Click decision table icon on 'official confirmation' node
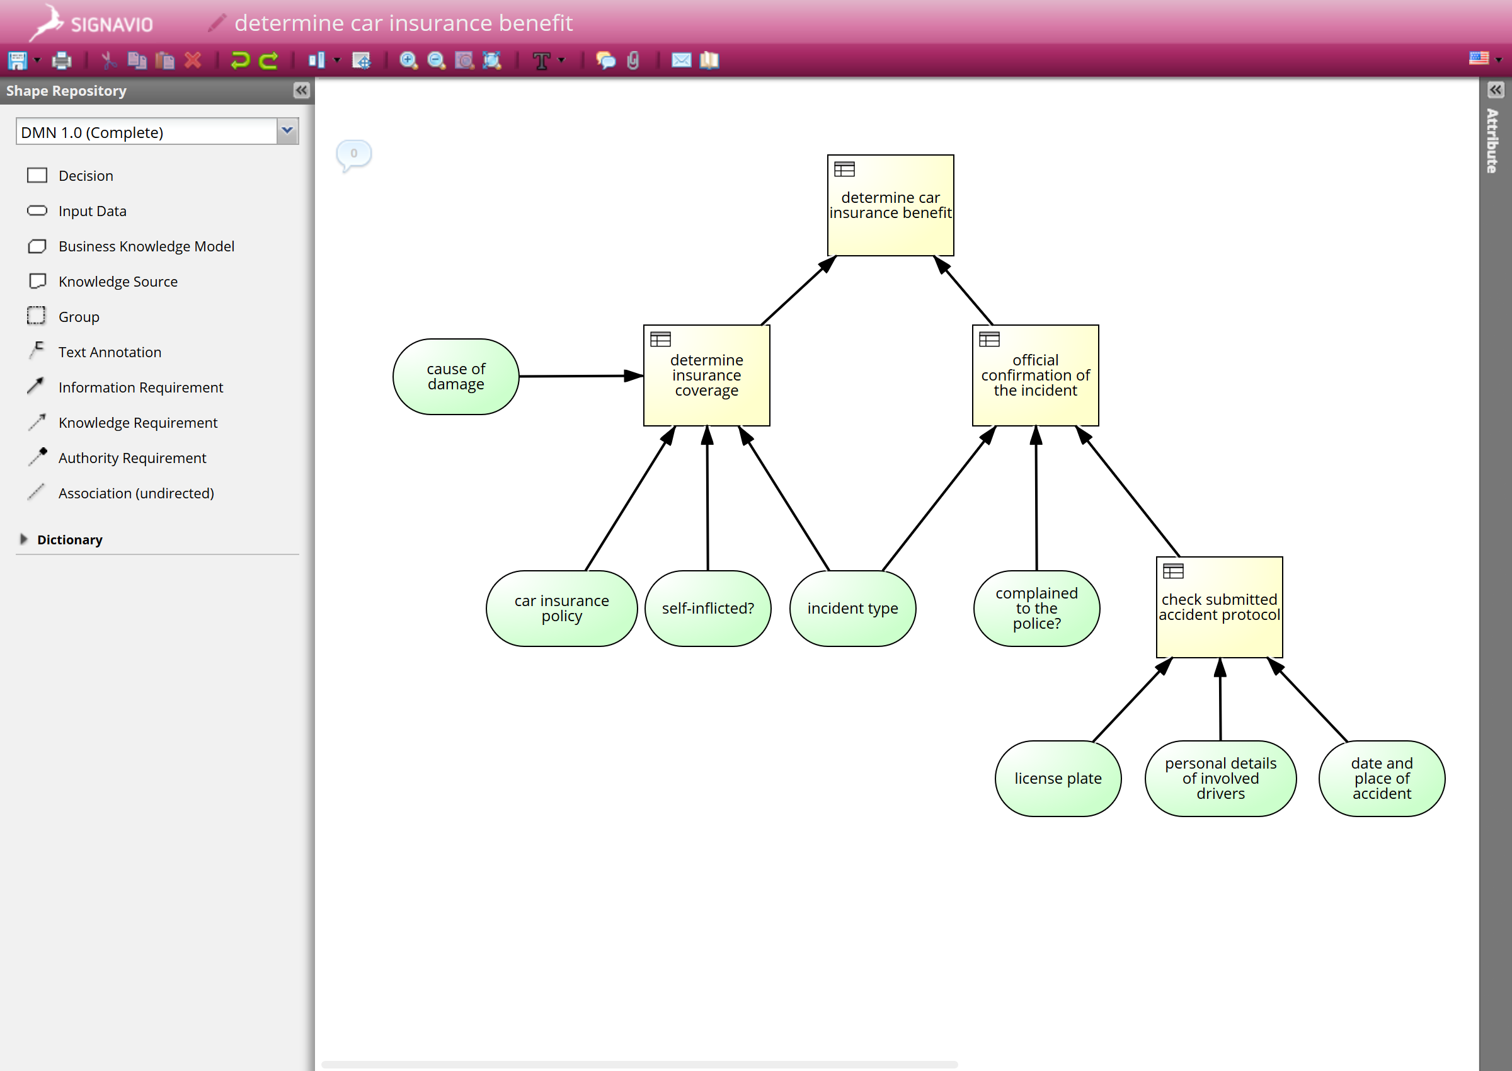 989,339
